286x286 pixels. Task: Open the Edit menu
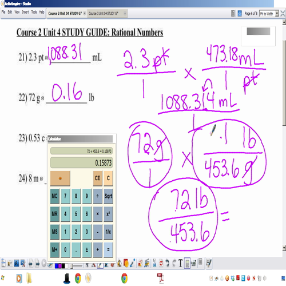[10, 12]
